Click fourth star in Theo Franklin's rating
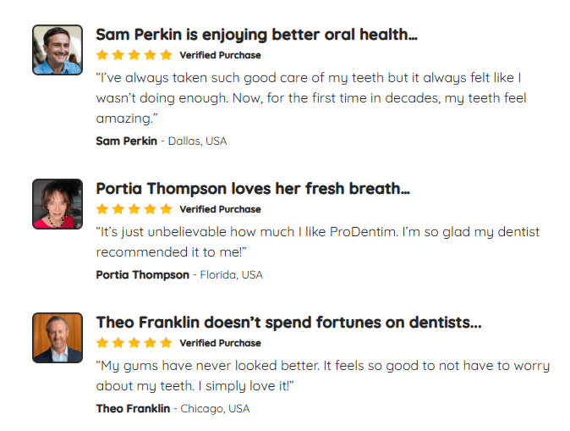 (151, 343)
